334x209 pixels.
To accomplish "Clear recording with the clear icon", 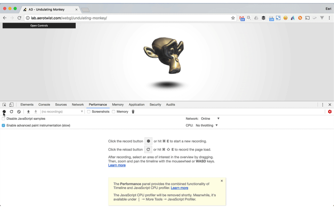I will pyautogui.click(x=19, y=111).
